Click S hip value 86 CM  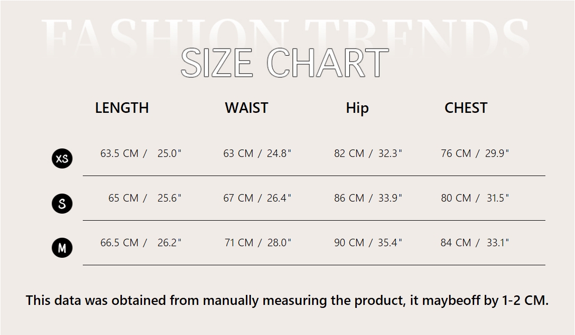(x=349, y=198)
